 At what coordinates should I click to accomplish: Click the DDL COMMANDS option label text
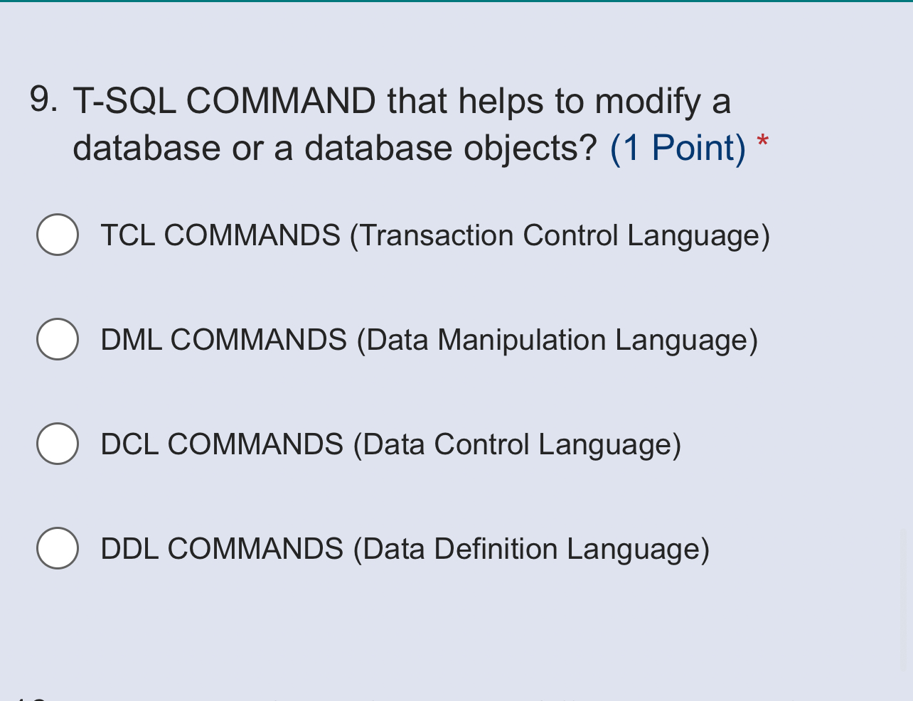(404, 549)
